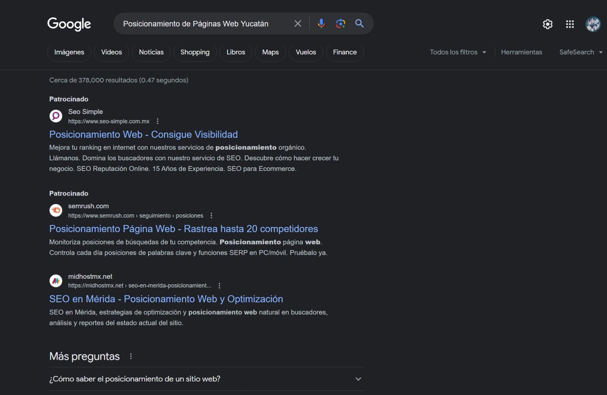Open Más preguntas three-dot menu
Image resolution: width=607 pixels, height=395 pixels.
tap(131, 356)
